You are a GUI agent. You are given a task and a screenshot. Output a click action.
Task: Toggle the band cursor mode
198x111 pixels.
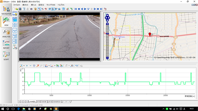click(43, 9)
